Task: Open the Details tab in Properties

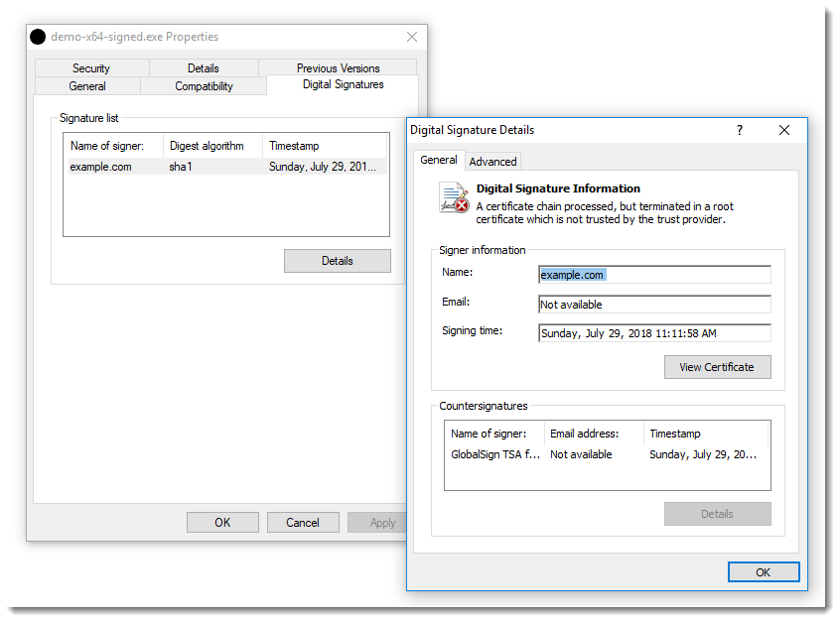Action: [203, 67]
